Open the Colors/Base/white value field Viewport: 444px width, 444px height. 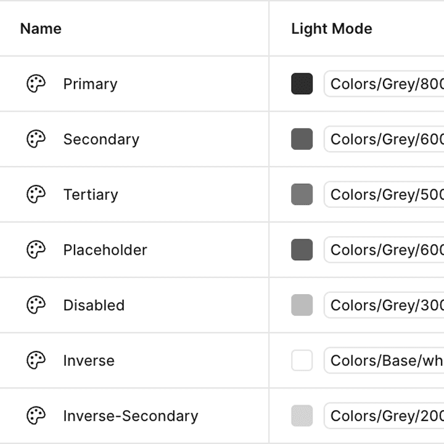(384, 361)
